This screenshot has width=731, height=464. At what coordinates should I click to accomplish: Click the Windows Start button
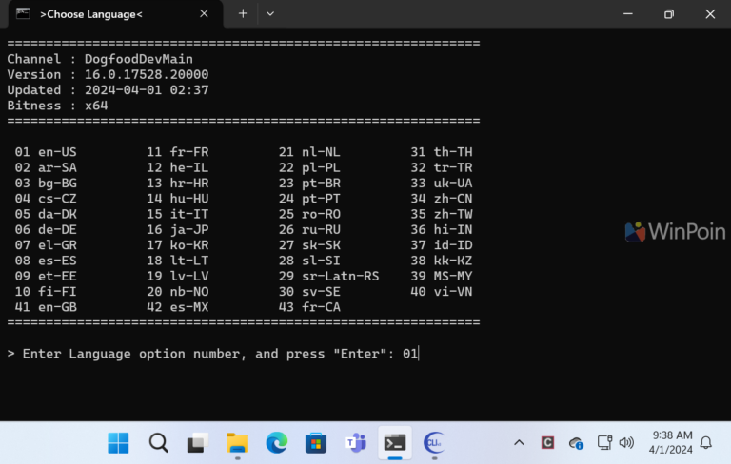119,442
